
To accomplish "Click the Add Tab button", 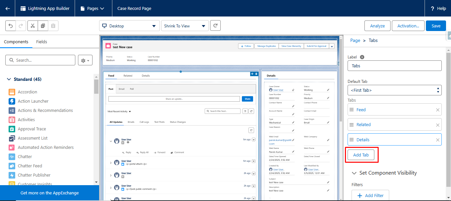I will point(361,155).
